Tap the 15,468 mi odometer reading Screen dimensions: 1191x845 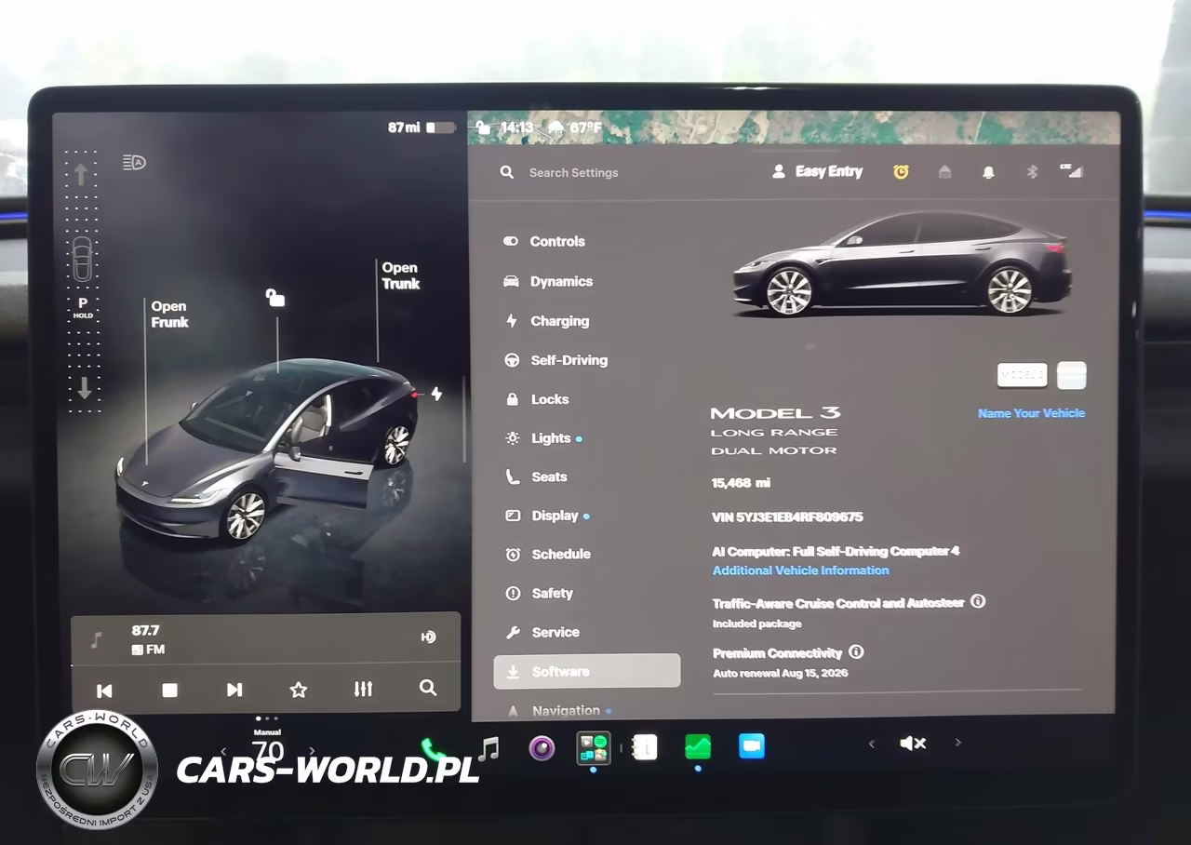point(741,483)
